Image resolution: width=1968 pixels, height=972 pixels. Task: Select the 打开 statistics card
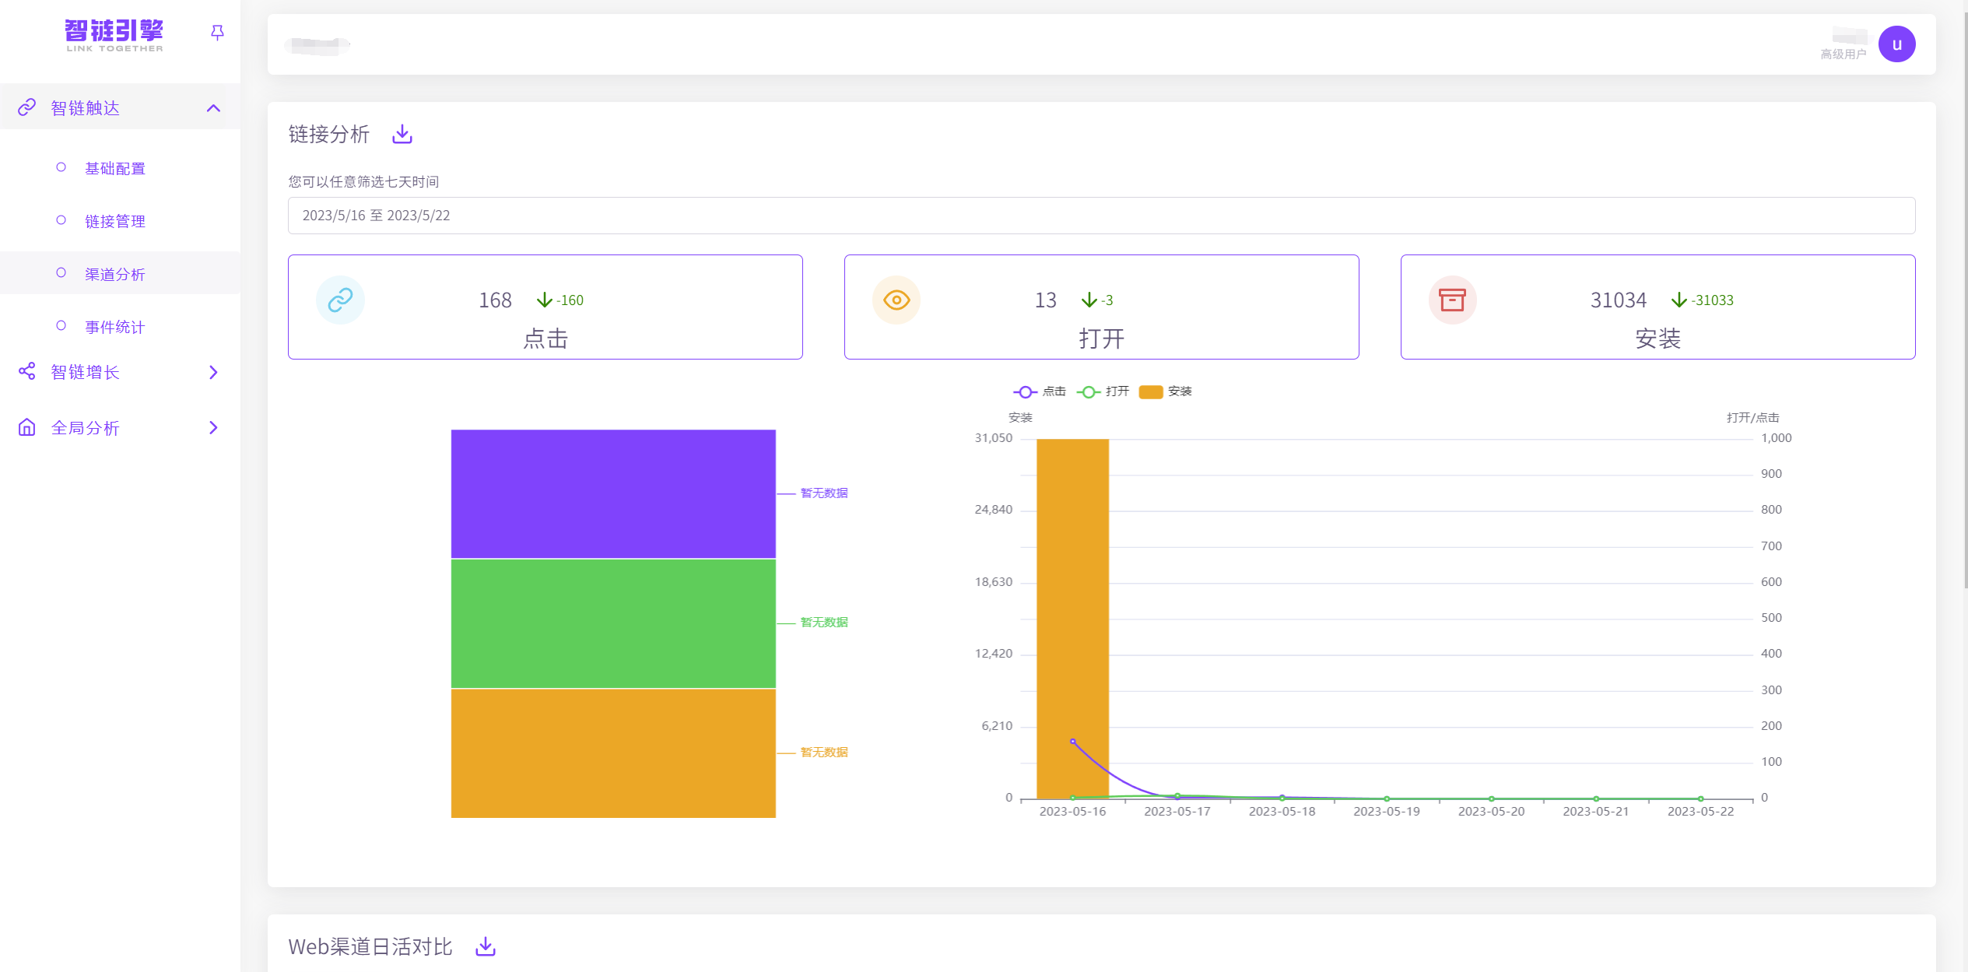pos(1101,307)
